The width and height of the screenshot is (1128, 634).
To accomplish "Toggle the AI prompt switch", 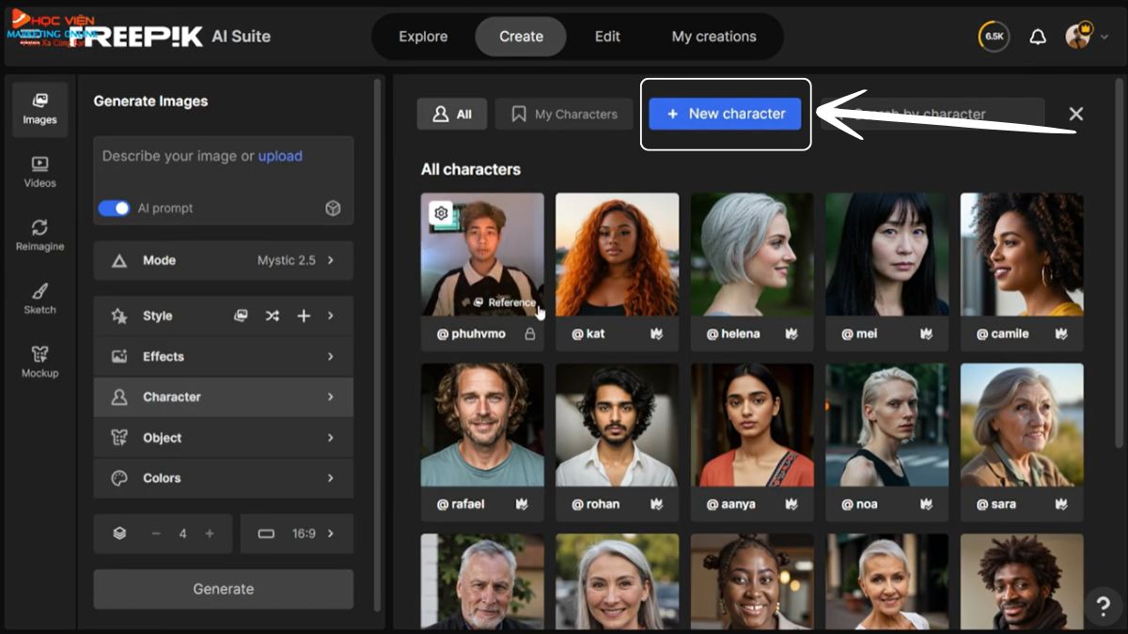I will [114, 209].
